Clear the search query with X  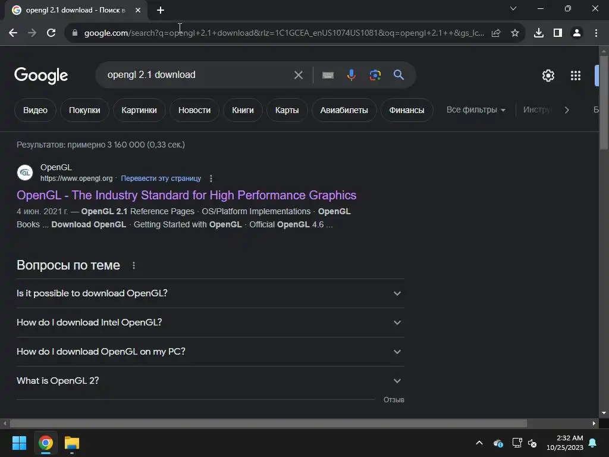[x=299, y=75]
